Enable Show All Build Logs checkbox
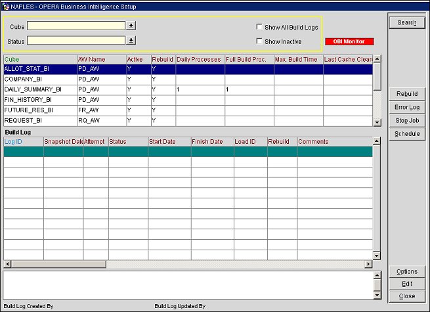 [259, 27]
